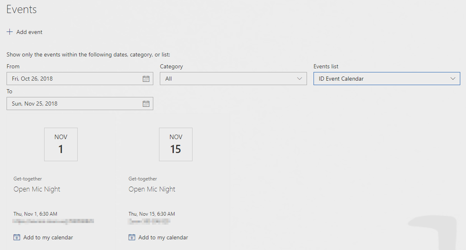Open the date picker icon on the From field
Image resolution: width=466 pixels, height=250 pixels.
(146, 79)
